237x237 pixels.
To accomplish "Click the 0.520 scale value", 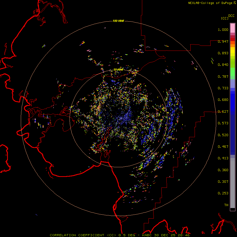I will point(223,135).
